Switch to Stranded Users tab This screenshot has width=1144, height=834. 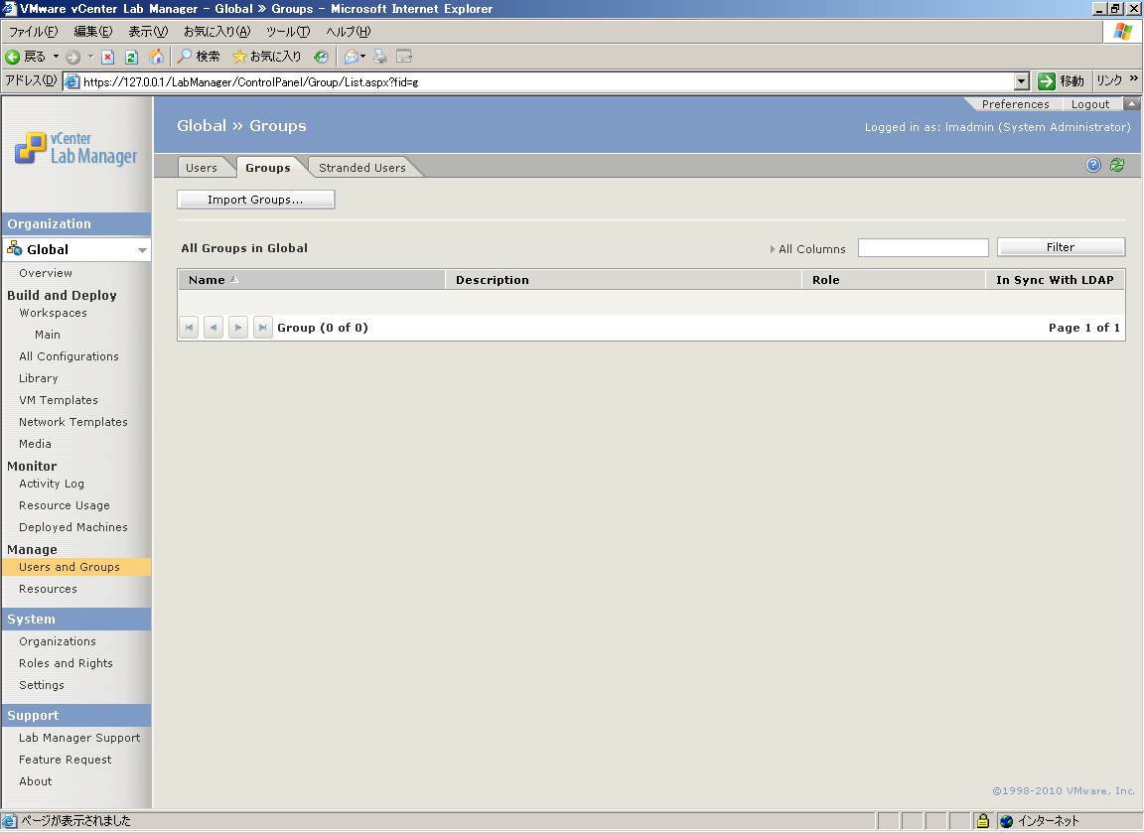(x=361, y=168)
